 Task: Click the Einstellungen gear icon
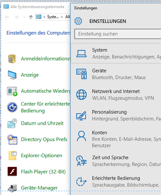click(x=78, y=21)
